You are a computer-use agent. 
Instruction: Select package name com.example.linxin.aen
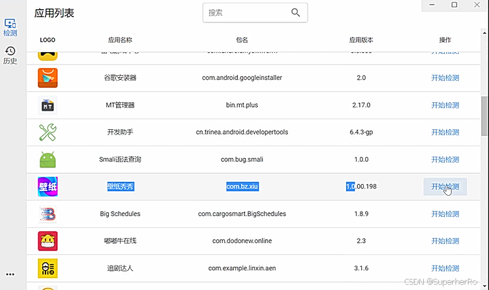tap(242, 268)
